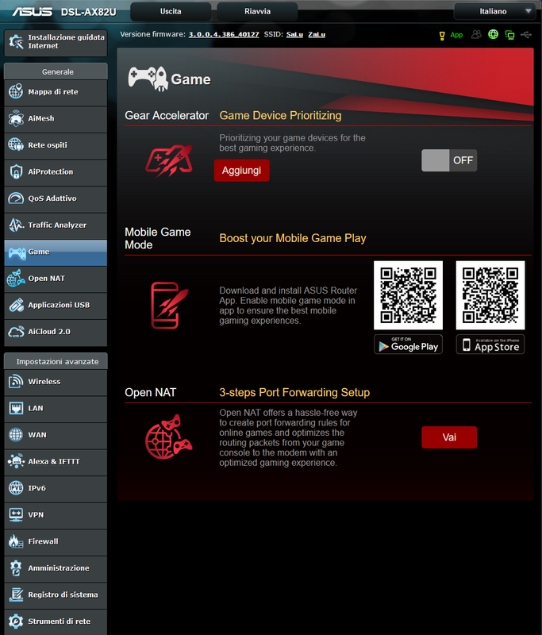Select Firewall from advanced settings
Screen dimensions: 542x635
tap(56, 541)
